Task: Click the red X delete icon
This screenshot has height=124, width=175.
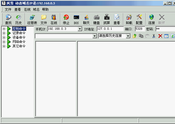Action: [160, 36]
